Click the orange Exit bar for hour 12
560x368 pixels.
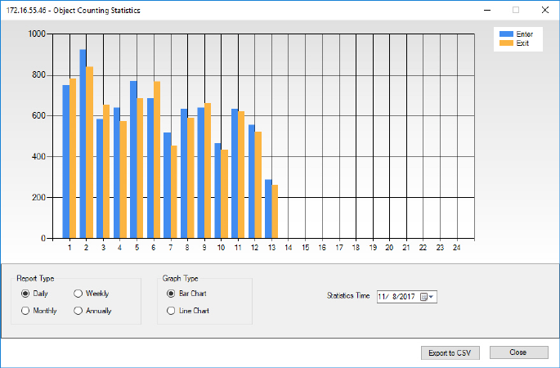click(258, 185)
